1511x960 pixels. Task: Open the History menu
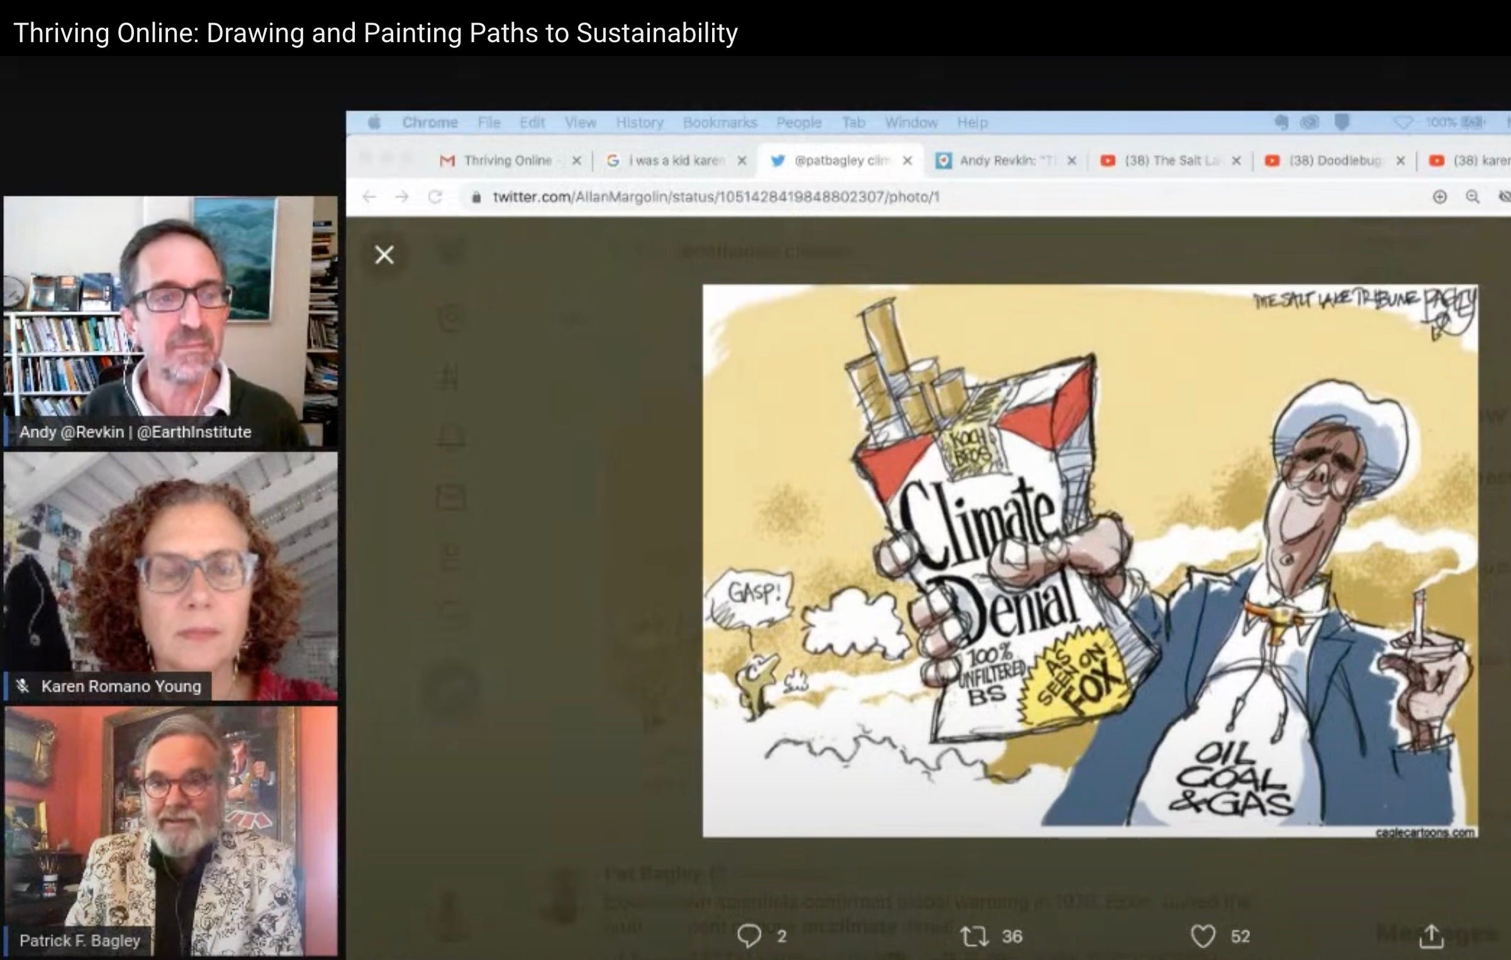640,123
